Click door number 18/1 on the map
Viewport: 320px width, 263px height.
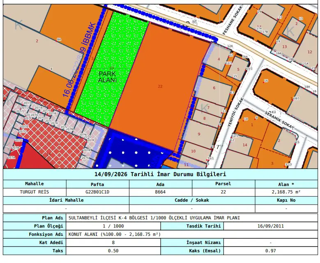(296, 98)
